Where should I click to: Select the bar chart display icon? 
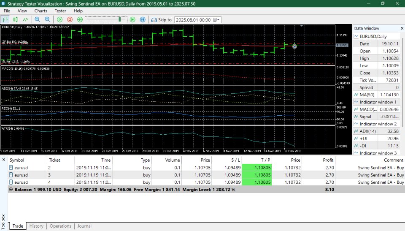tap(5, 20)
